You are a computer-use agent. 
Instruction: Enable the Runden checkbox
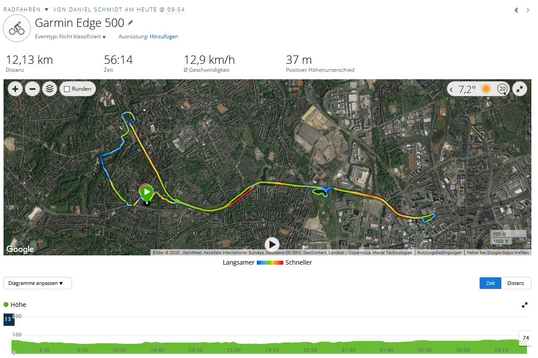[67, 89]
